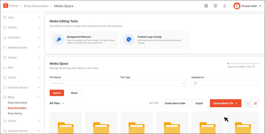The image size is (265, 134).
Task: Open the notifications bell
Action: (225, 6)
